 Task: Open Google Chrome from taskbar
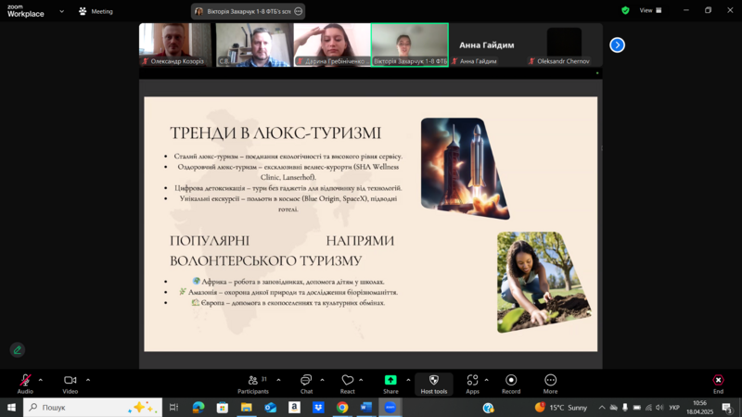342,407
